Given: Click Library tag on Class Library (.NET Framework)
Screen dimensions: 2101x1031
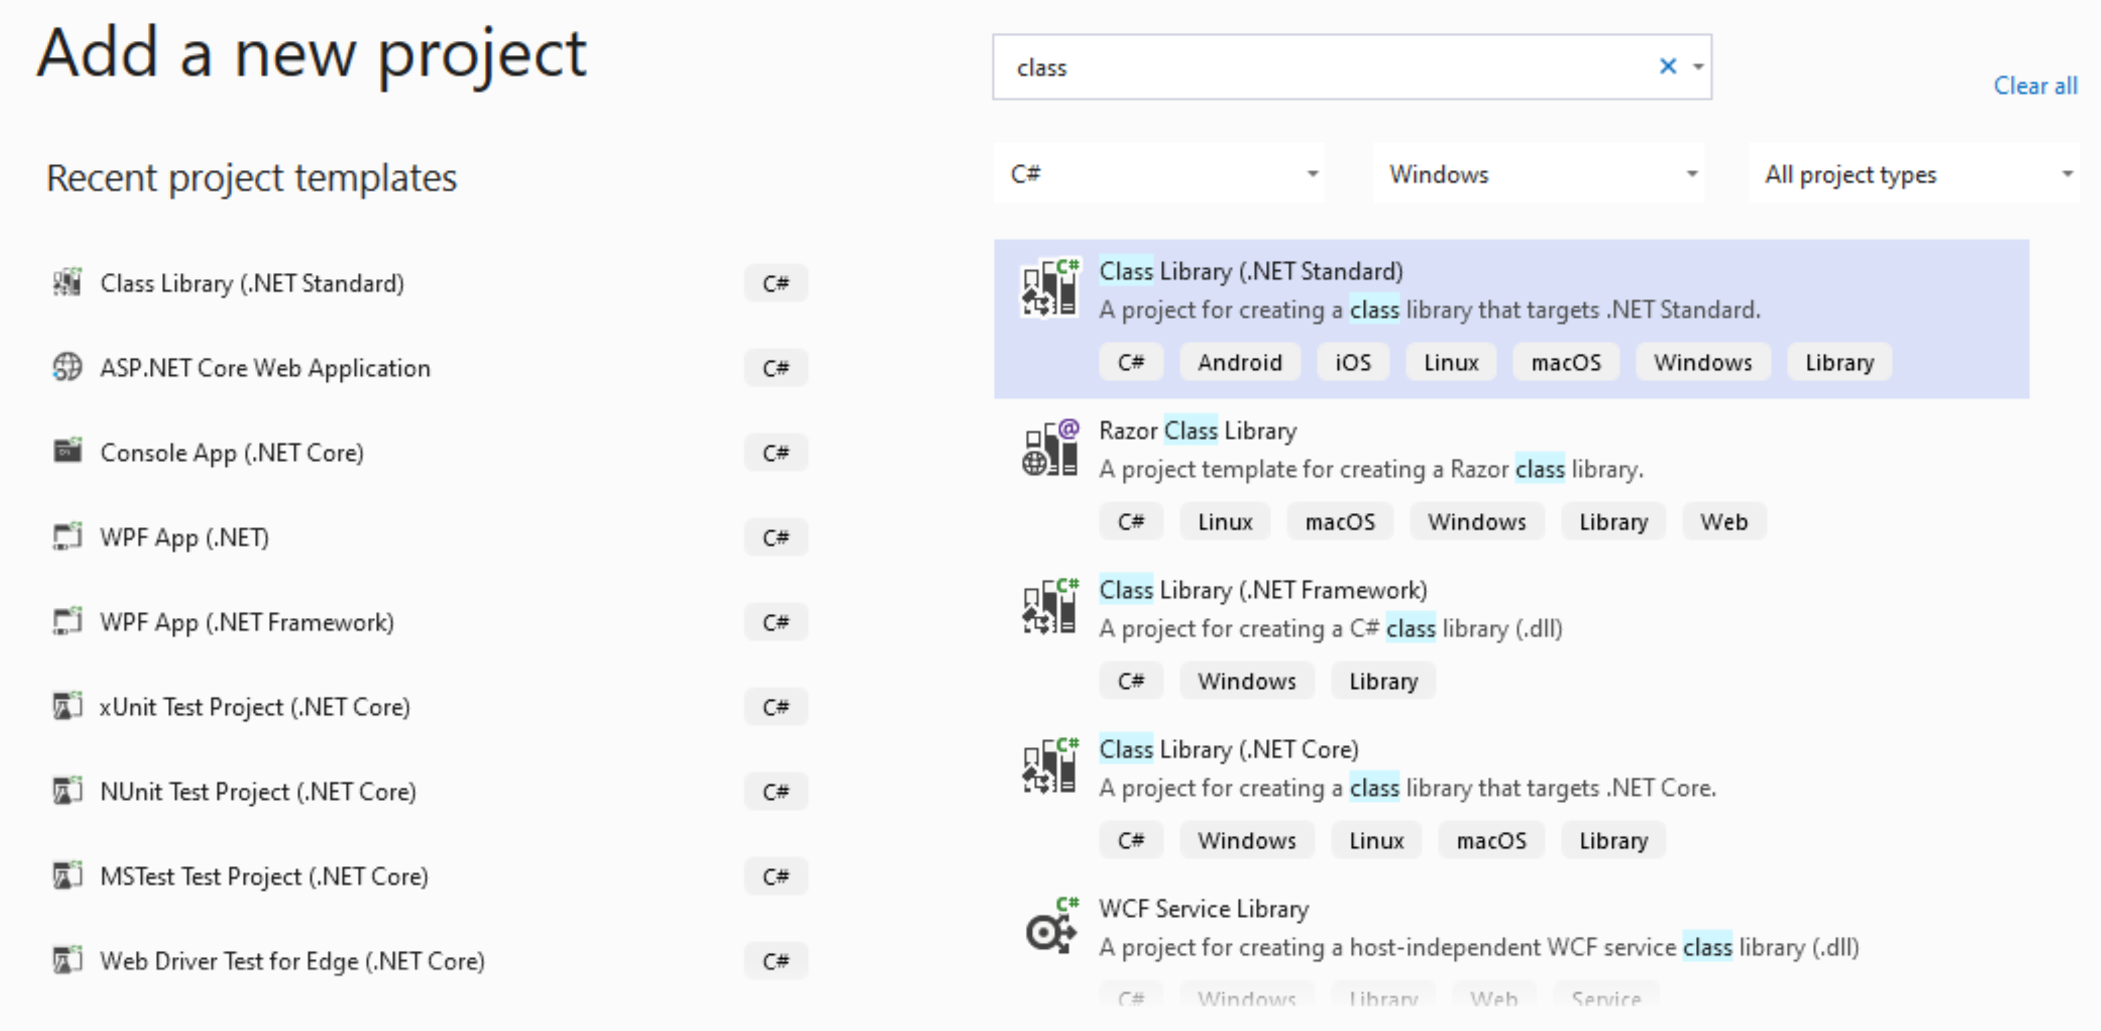Looking at the screenshot, I should (1383, 680).
